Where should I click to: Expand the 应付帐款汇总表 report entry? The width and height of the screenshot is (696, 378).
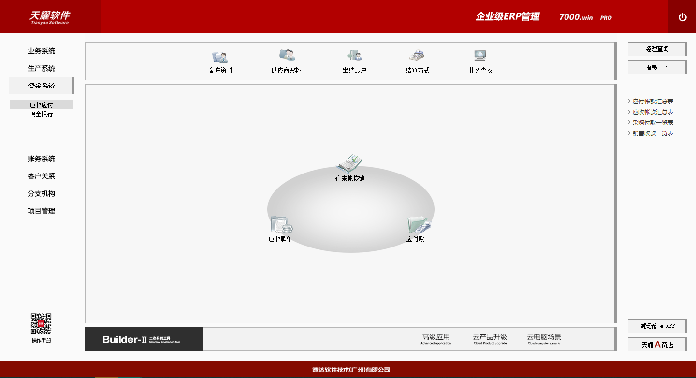[652, 101]
